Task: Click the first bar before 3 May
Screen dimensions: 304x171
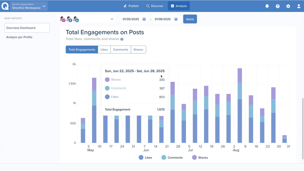Action: [83, 130]
